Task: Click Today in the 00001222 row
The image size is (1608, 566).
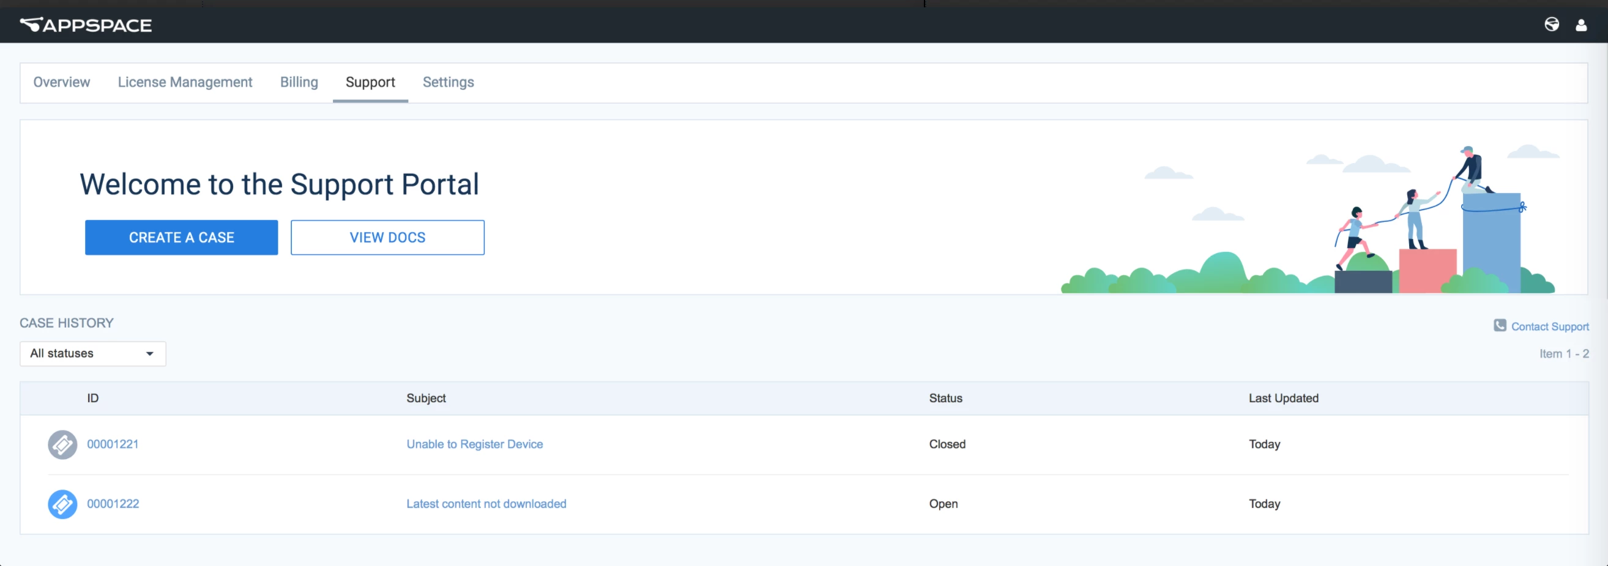Action: coord(1264,504)
